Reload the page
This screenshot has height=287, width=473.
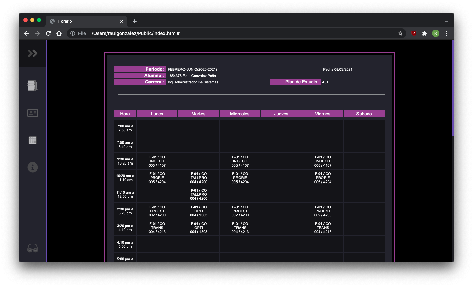pos(48,33)
